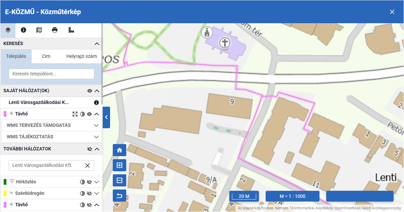Zoom out on the map
Image resolution: width=404 pixels, height=212 pixels.
pyautogui.click(x=120, y=180)
